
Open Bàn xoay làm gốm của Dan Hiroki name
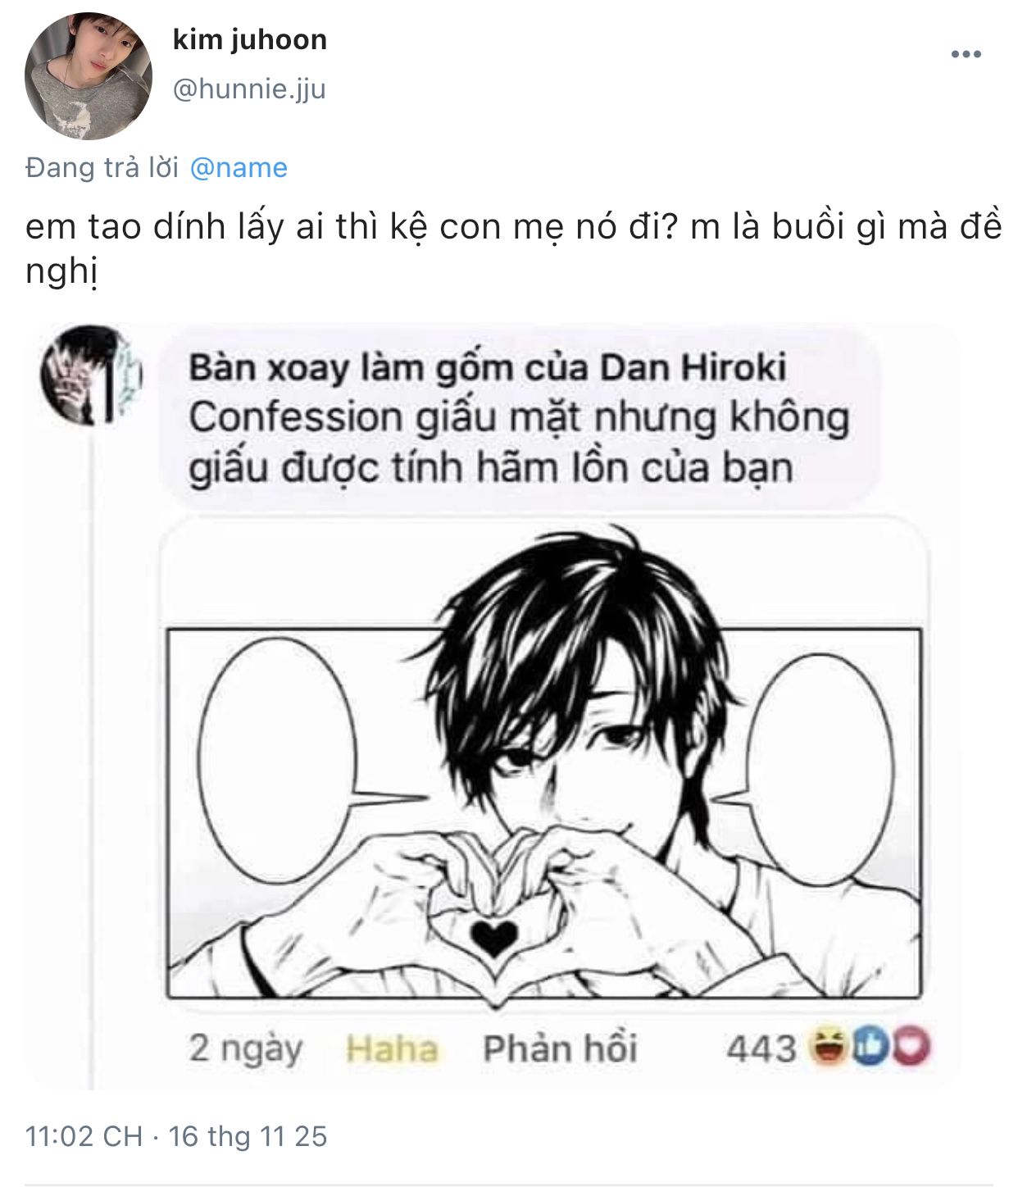tap(488, 367)
